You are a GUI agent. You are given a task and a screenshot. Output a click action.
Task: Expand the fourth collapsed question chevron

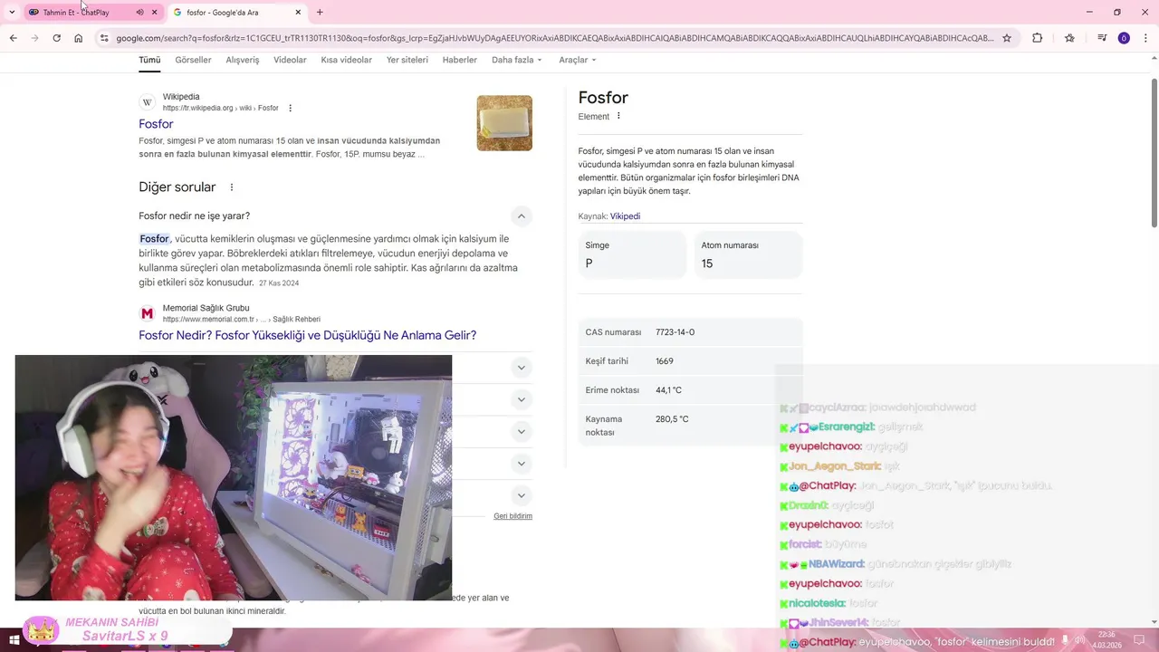(521, 464)
